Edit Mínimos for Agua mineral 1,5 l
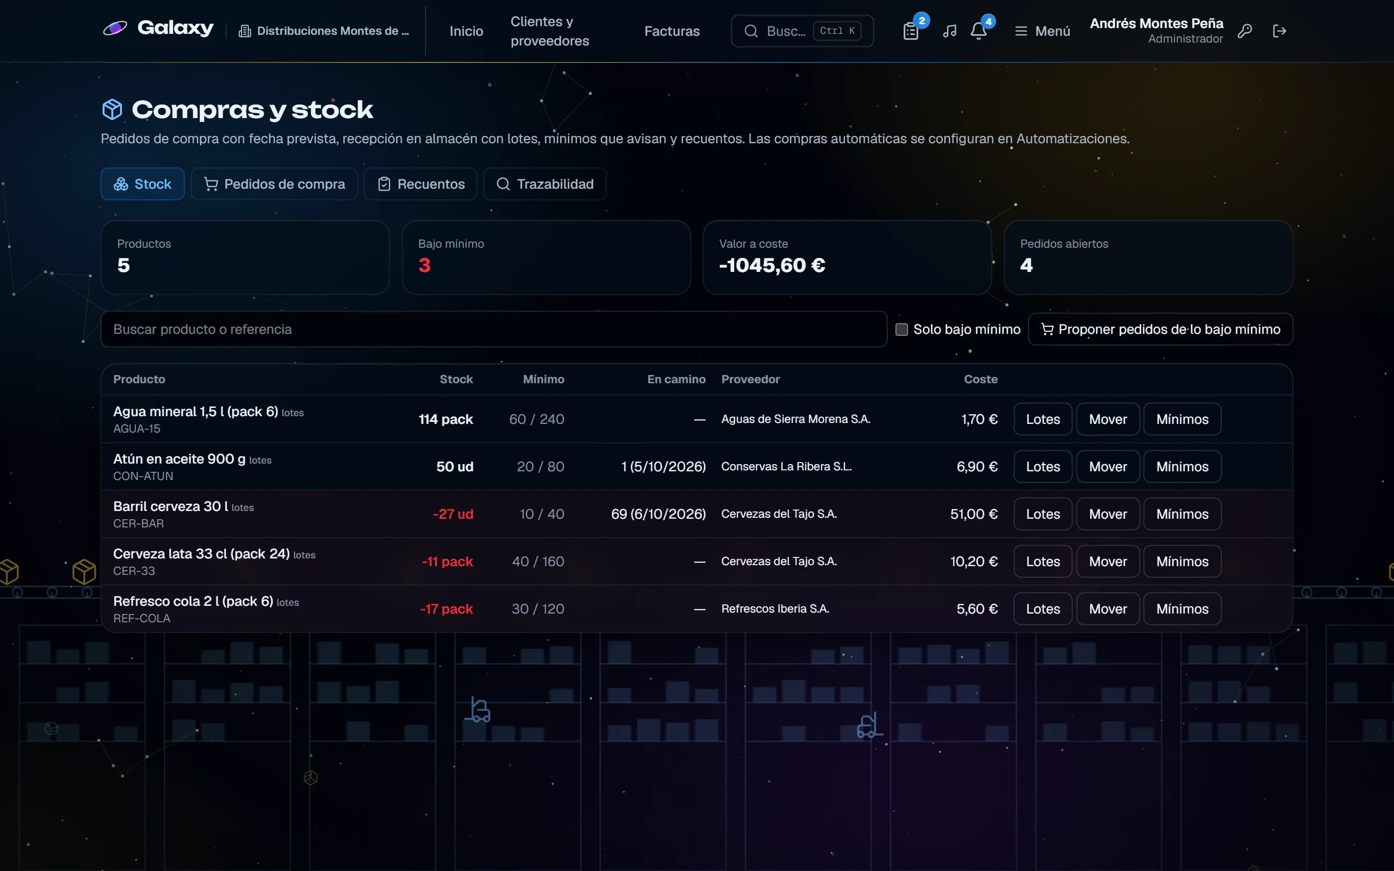 click(1182, 420)
